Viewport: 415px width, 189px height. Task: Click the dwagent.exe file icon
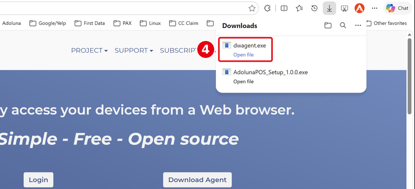tap(227, 45)
